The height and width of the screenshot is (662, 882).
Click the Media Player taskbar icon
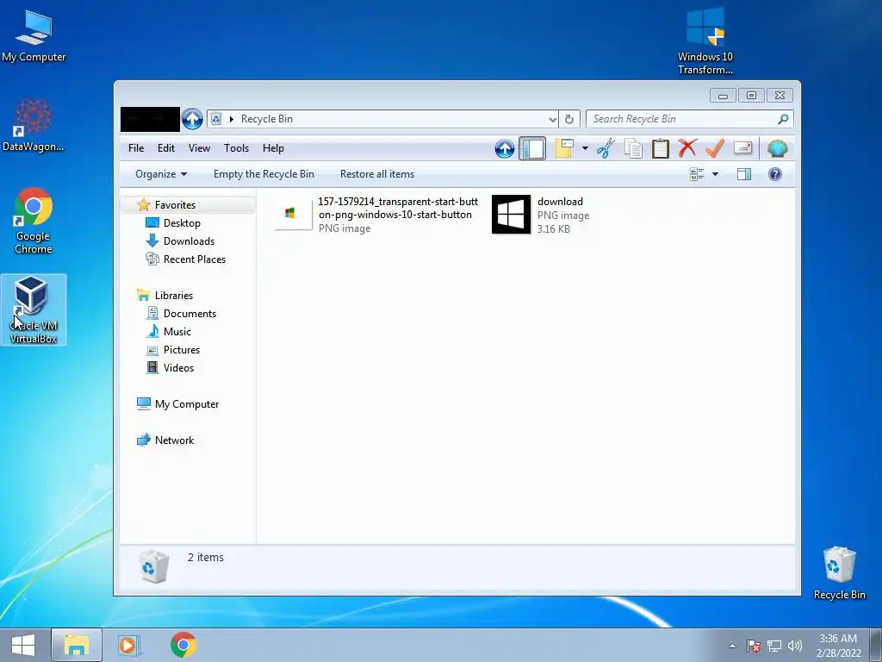(x=129, y=645)
